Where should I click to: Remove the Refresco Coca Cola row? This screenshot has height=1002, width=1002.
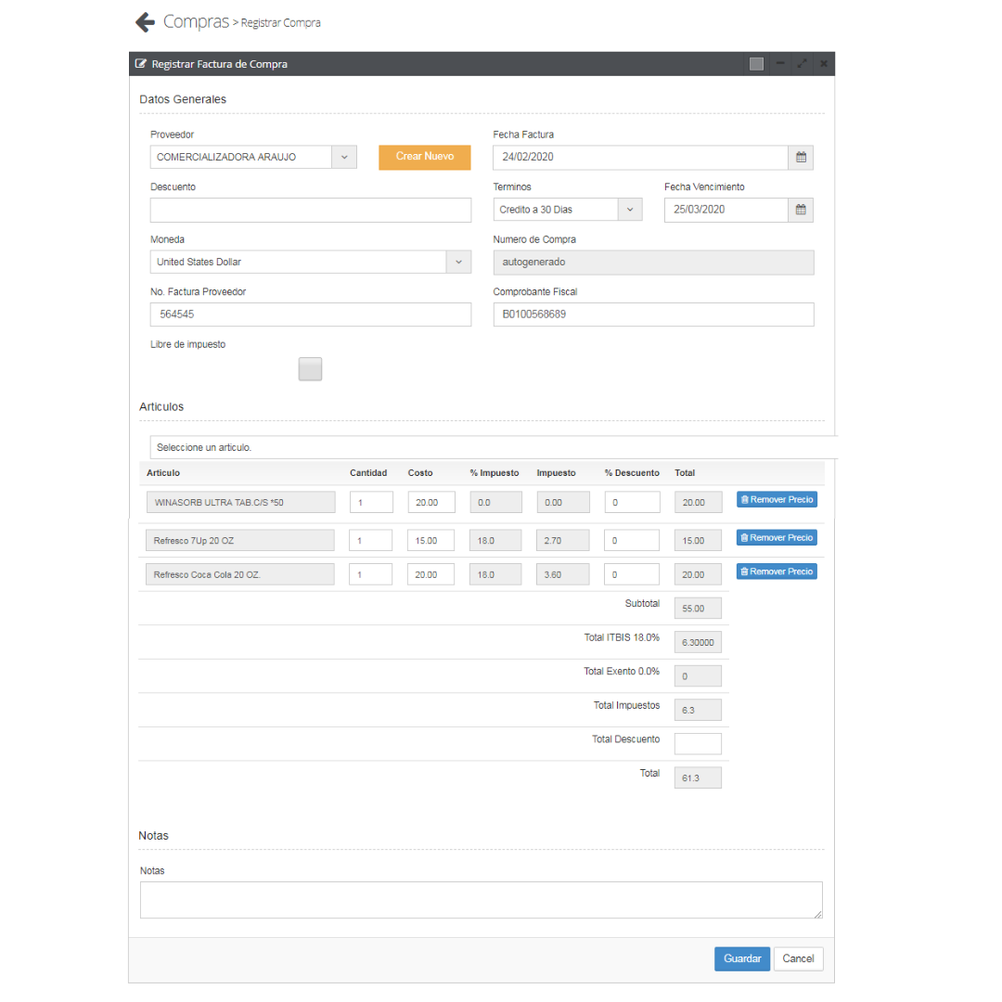point(777,572)
